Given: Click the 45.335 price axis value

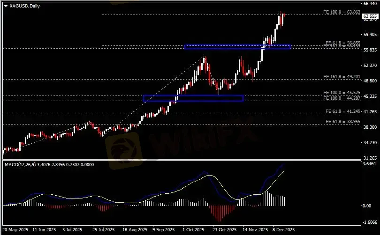Looking at the screenshot, I should pos(370,96).
